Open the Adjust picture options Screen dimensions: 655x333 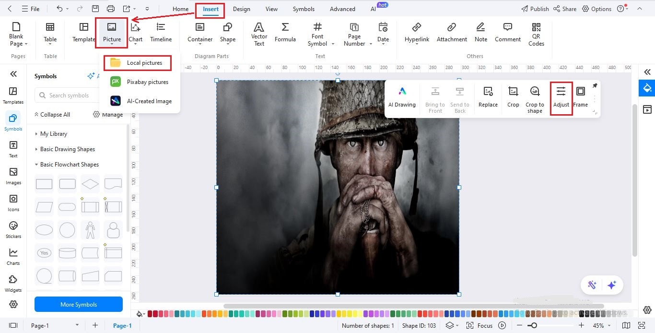coord(561,97)
